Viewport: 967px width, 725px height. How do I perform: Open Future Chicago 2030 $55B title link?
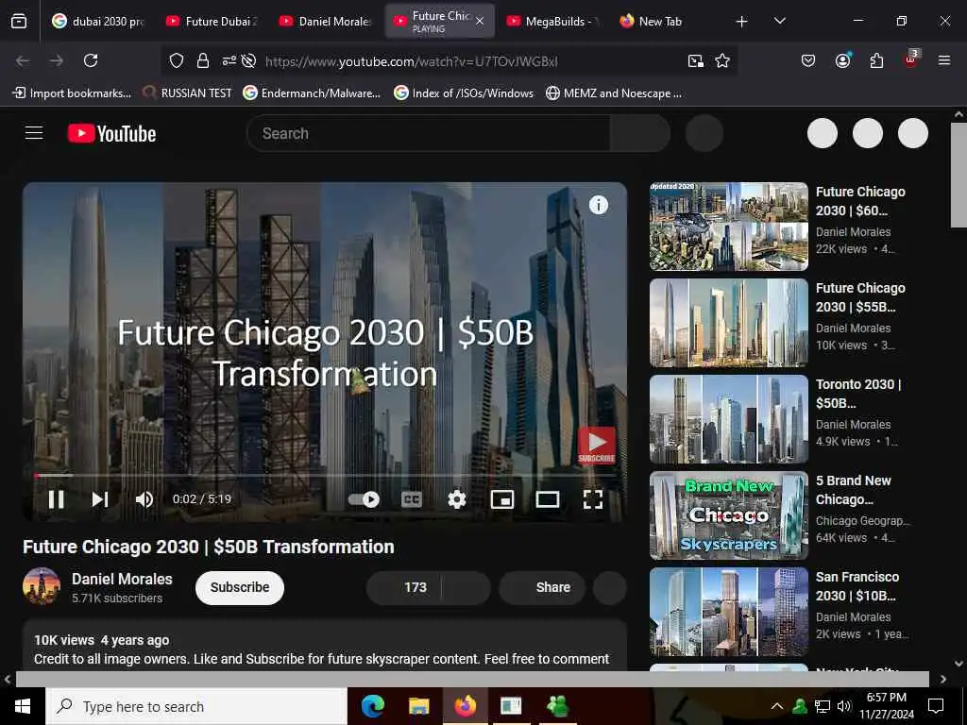[x=860, y=297]
